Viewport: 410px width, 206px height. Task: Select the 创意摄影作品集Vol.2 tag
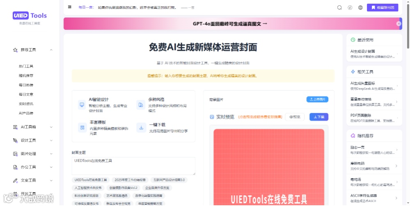(124, 188)
